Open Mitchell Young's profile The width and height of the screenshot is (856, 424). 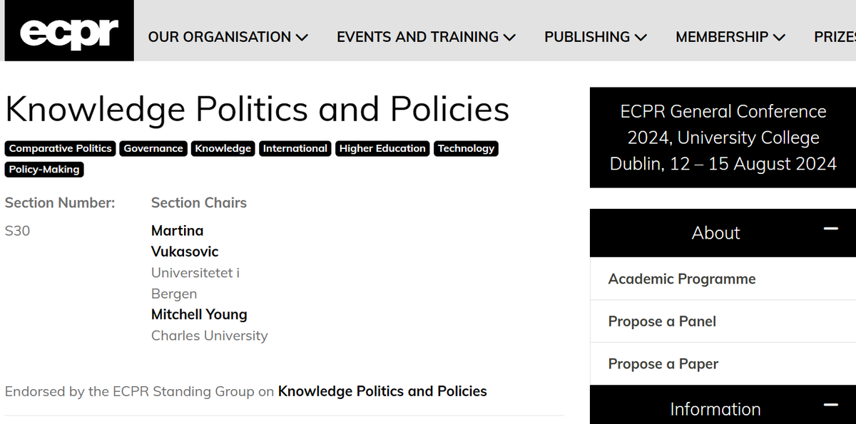(x=199, y=314)
